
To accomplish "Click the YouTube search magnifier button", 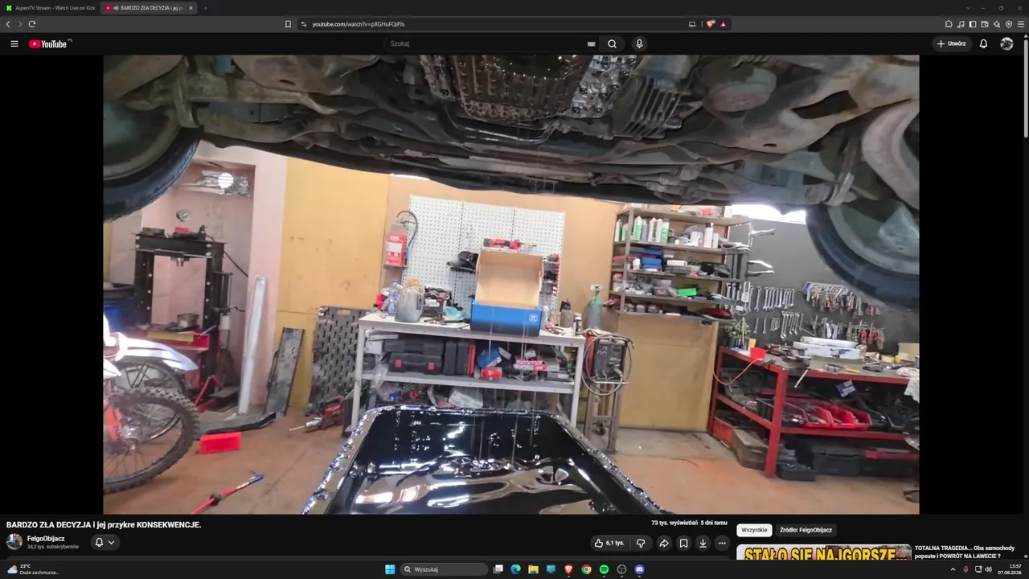I will [x=612, y=44].
